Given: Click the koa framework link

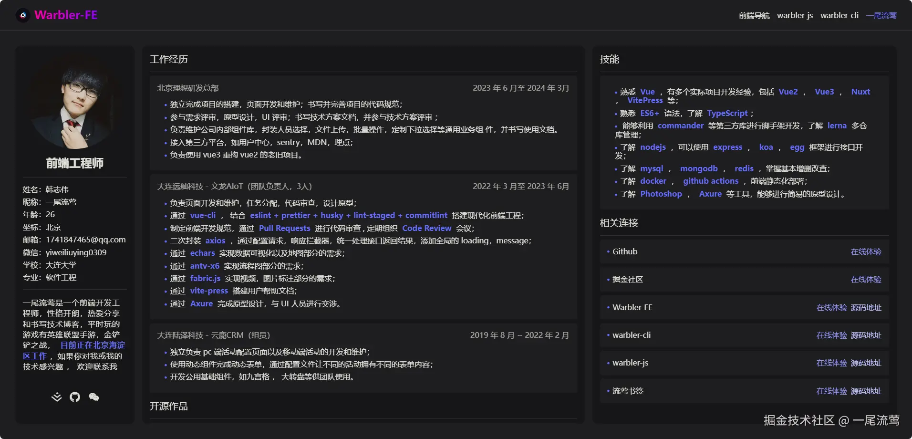Looking at the screenshot, I should [x=766, y=147].
